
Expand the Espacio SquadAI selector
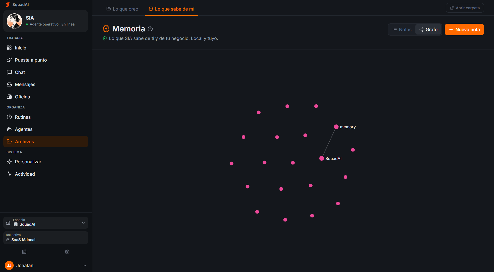(x=46, y=223)
